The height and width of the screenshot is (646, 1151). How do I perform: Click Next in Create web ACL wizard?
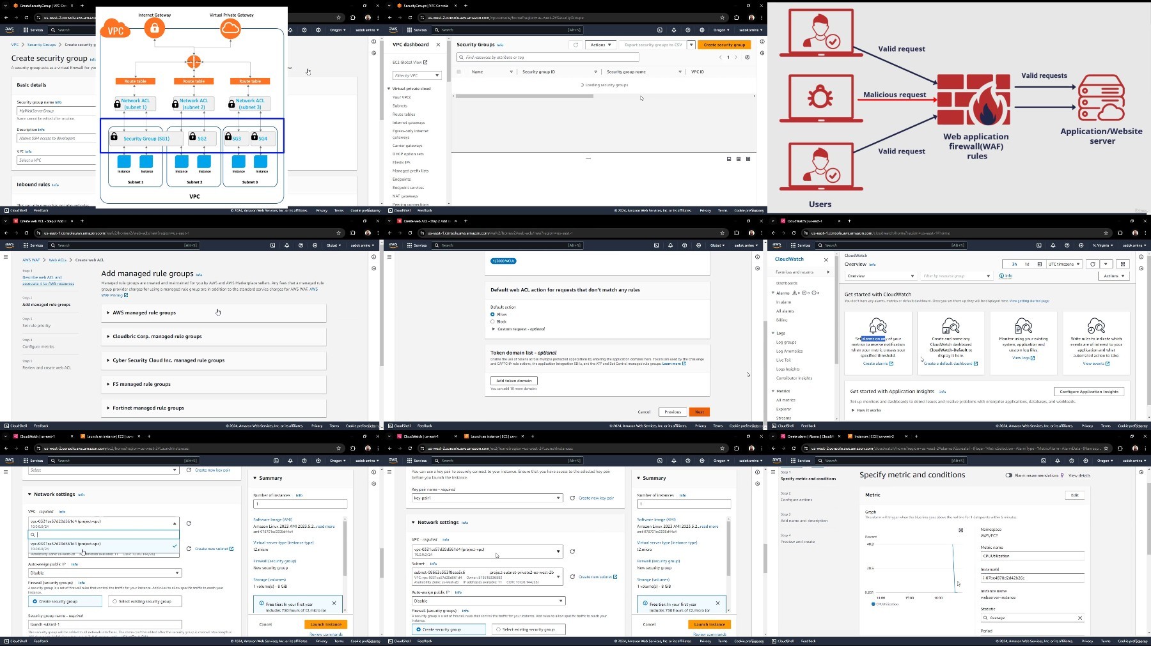point(700,412)
